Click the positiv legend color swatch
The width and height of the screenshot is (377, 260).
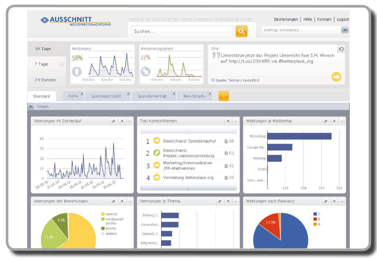click(x=103, y=228)
